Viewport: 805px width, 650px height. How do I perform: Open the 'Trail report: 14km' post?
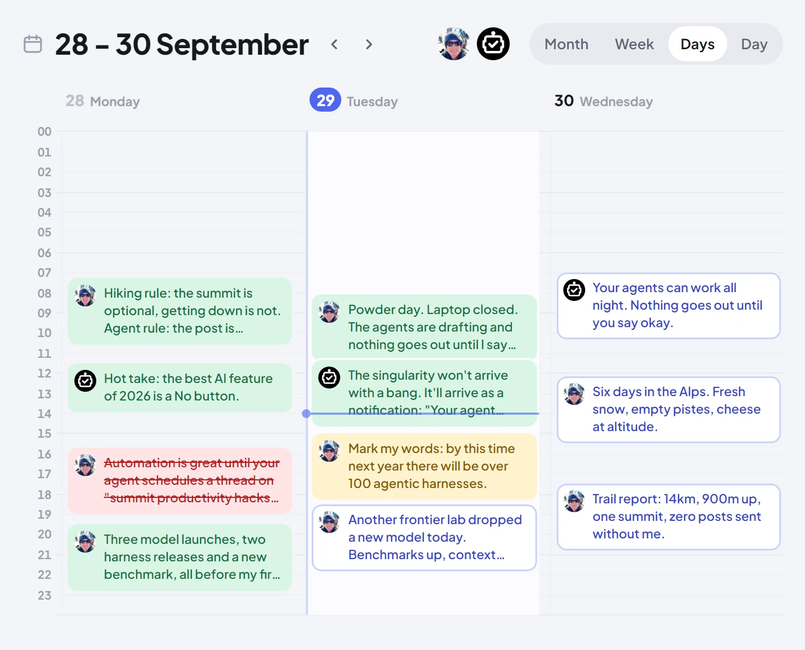[x=669, y=516]
